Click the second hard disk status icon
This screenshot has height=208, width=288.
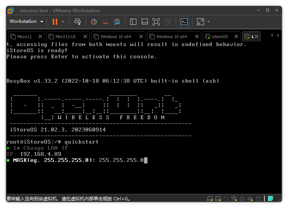pos(218,198)
